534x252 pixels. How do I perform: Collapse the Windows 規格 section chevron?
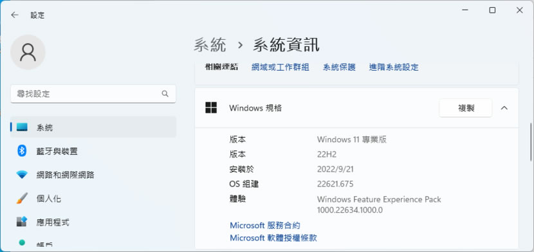point(504,108)
